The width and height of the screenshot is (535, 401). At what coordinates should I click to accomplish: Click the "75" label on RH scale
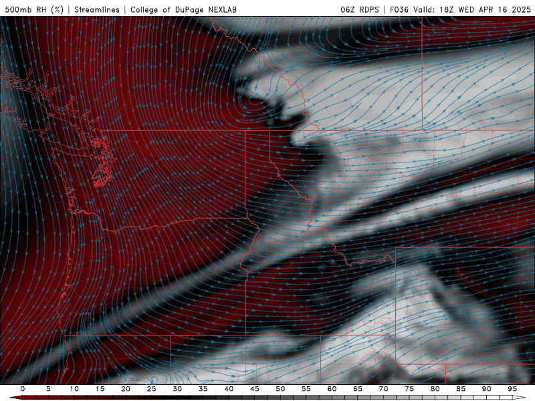(x=409, y=389)
